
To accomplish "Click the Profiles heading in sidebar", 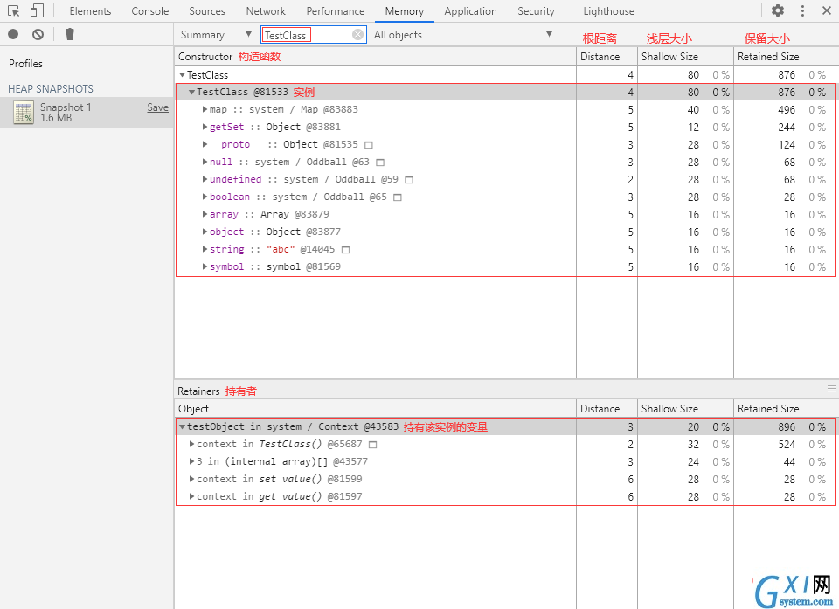I will pyautogui.click(x=25, y=64).
